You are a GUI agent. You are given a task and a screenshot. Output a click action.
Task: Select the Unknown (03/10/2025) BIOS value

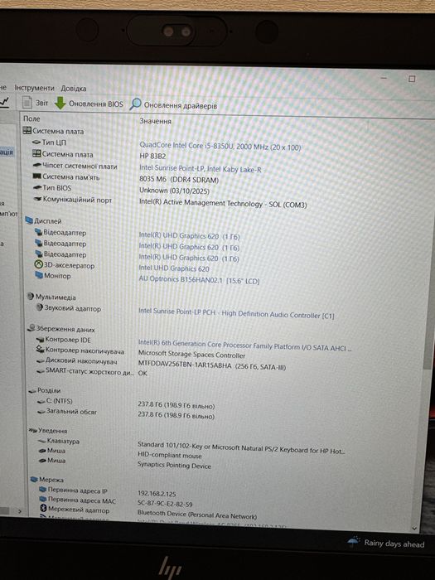(x=174, y=191)
